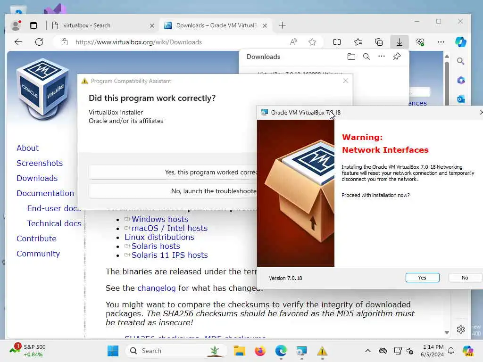483x362 pixels.
Task: Open Community navigation link
Action: [38, 254]
